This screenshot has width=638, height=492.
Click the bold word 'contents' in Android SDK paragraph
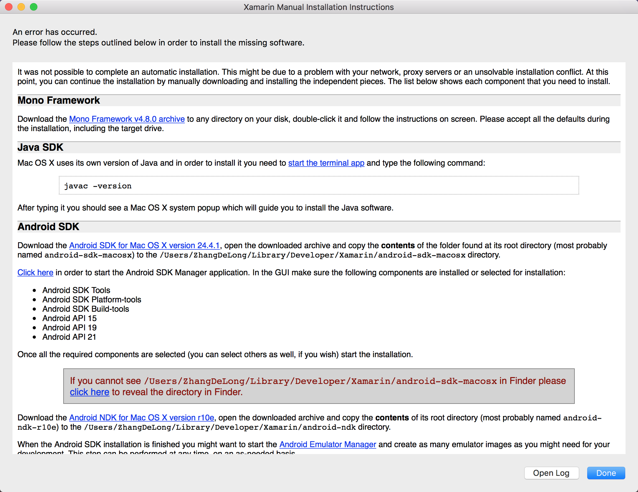click(398, 245)
